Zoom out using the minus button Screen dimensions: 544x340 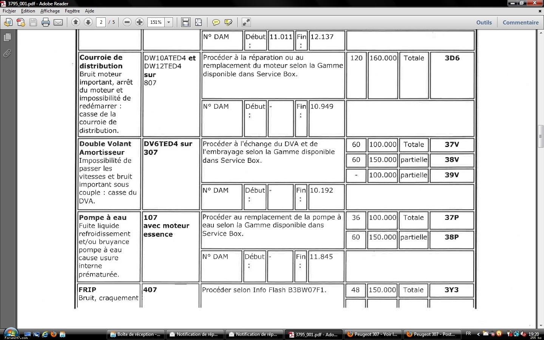click(x=127, y=22)
